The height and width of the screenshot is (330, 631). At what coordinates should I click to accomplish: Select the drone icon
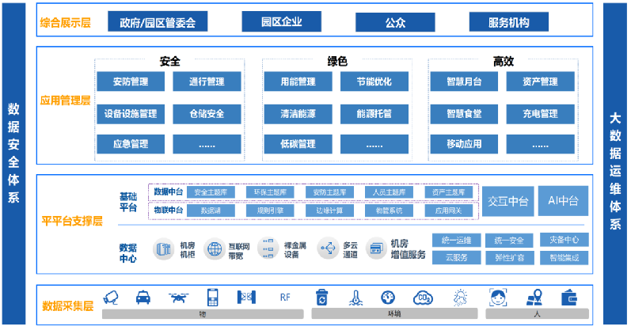(x=179, y=298)
